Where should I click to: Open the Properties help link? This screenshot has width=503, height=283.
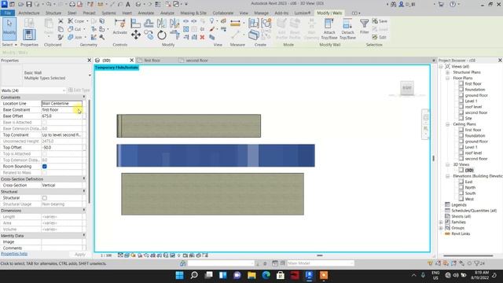(x=14, y=253)
